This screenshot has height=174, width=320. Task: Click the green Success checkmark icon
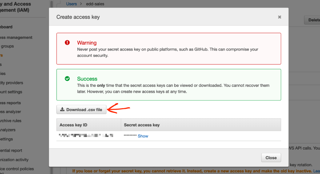(67, 79)
